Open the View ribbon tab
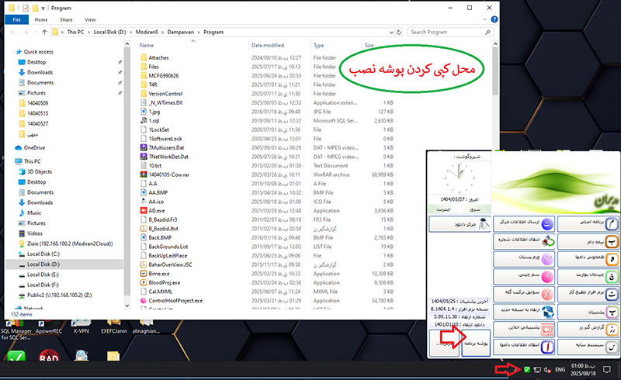621x380 pixels. [91, 19]
